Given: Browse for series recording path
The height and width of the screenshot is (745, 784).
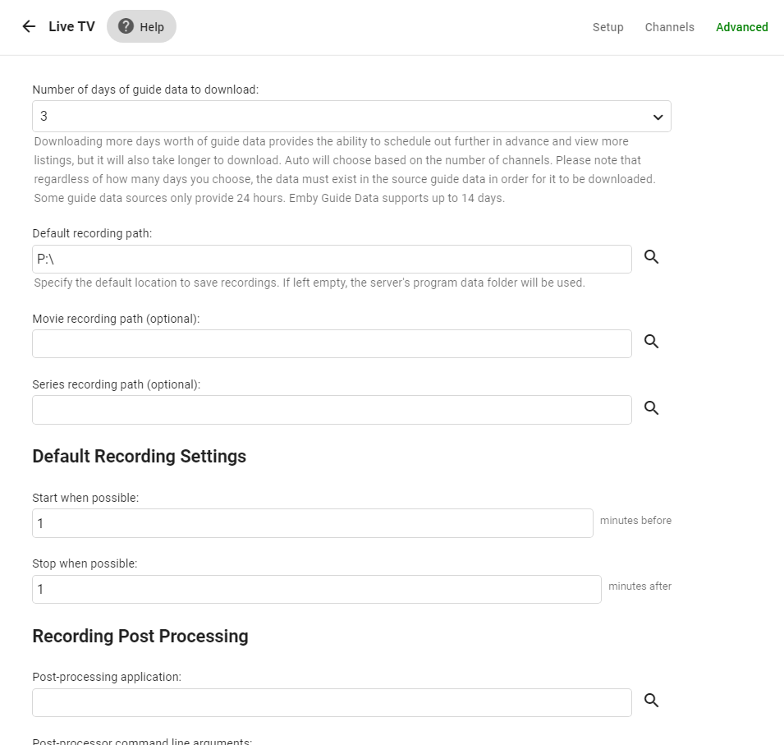Looking at the screenshot, I should click(x=651, y=407).
